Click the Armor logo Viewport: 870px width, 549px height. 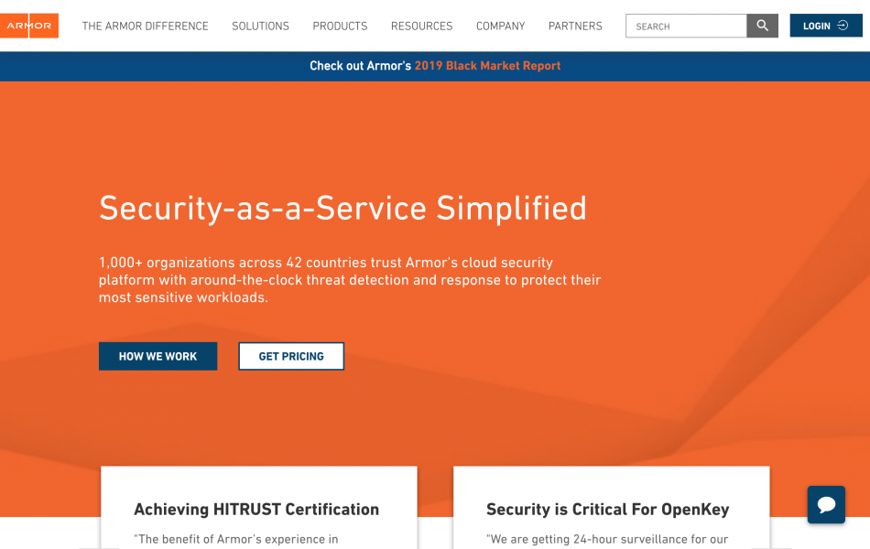click(x=29, y=26)
